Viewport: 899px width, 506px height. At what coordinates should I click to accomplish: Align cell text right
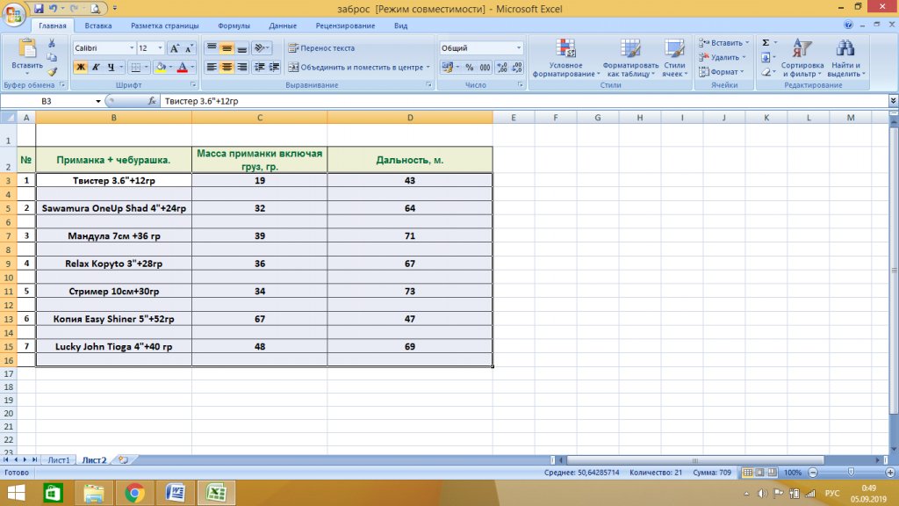point(242,67)
